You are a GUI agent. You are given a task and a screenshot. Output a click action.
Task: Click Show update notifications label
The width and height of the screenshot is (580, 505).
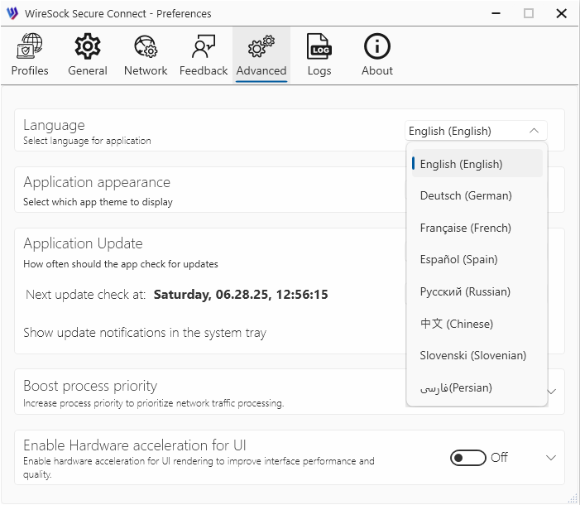tap(145, 333)
